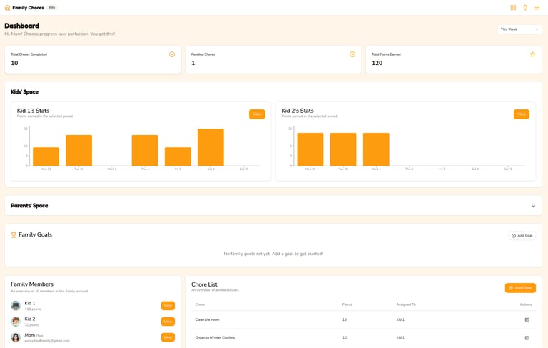Click the Family Members heading

32,284
